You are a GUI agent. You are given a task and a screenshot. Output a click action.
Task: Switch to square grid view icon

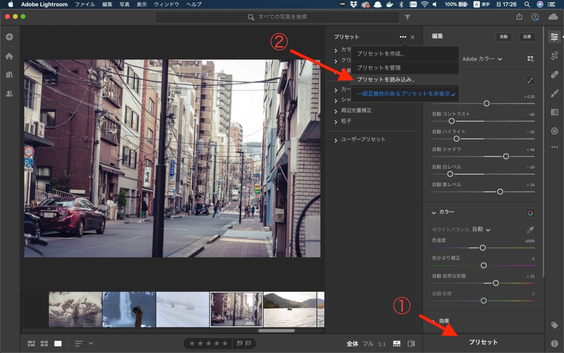[44, 344]
